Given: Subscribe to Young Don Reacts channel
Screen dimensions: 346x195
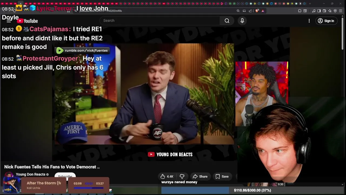Looking at the screenshot, I should (65, 176).
